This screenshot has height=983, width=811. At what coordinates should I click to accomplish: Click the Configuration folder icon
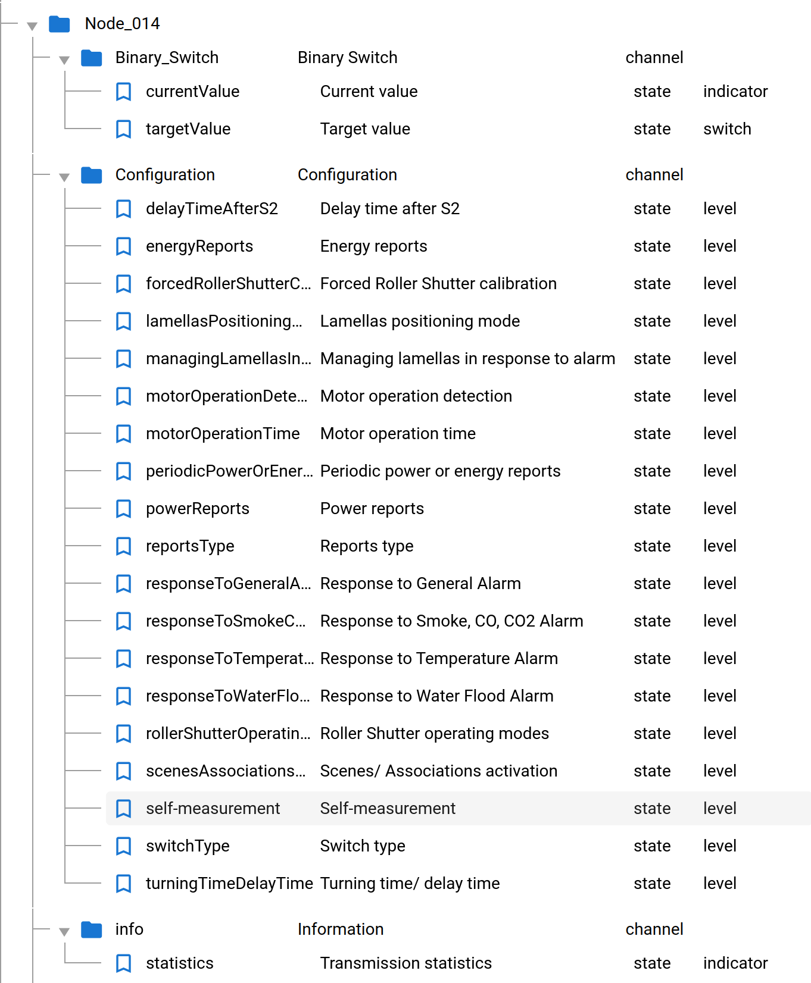[x=92, y=175]
